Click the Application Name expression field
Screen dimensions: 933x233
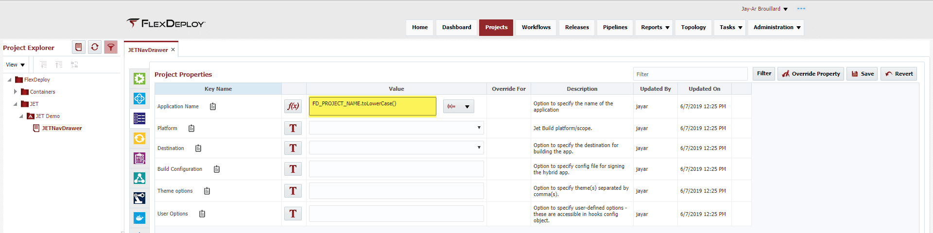(x=373, y=106)
